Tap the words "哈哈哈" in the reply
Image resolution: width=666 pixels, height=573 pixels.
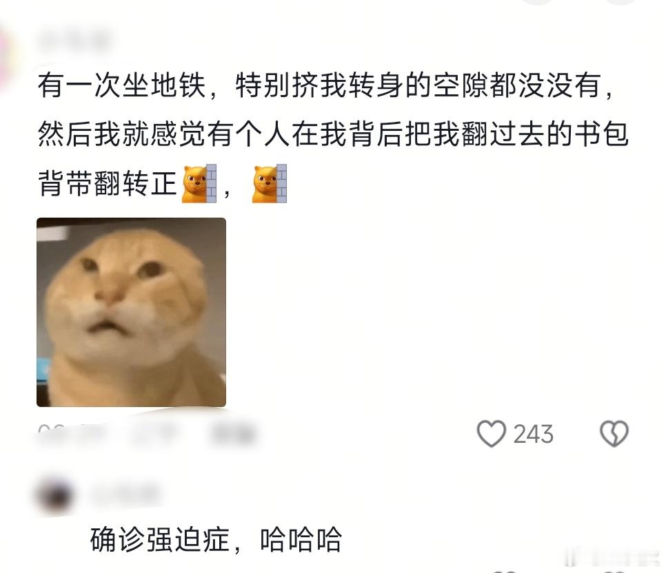[x=301, y=539]
